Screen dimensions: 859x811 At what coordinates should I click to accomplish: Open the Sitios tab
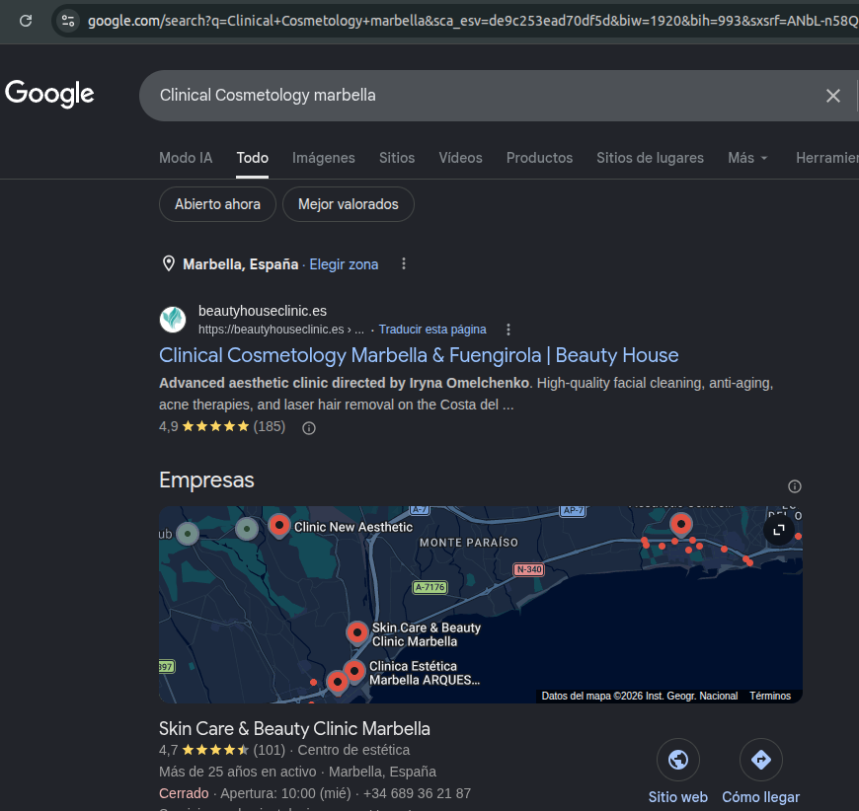point(397,158)
